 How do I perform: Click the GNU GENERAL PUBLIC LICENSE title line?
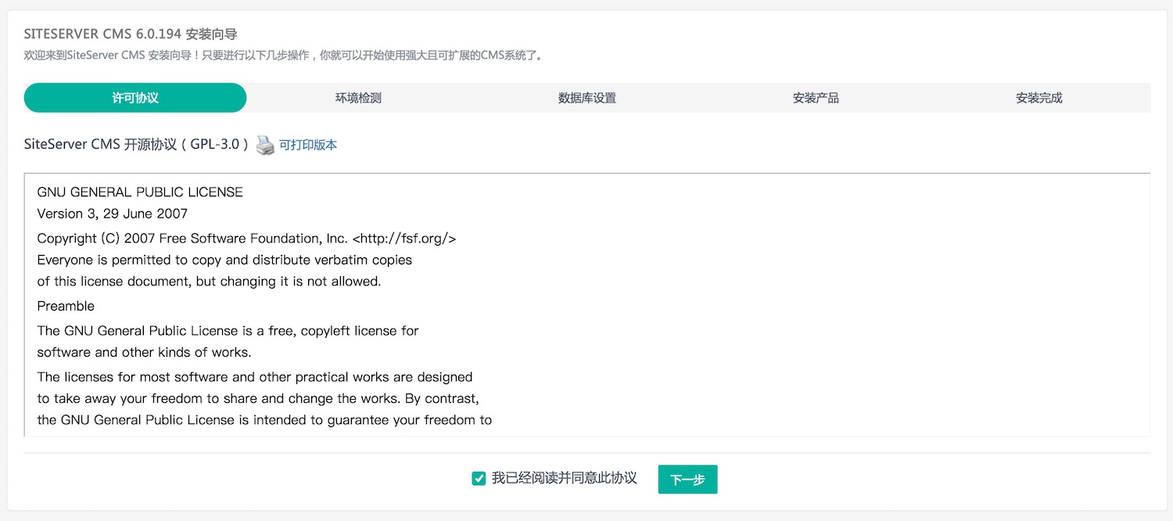[140, 192]
